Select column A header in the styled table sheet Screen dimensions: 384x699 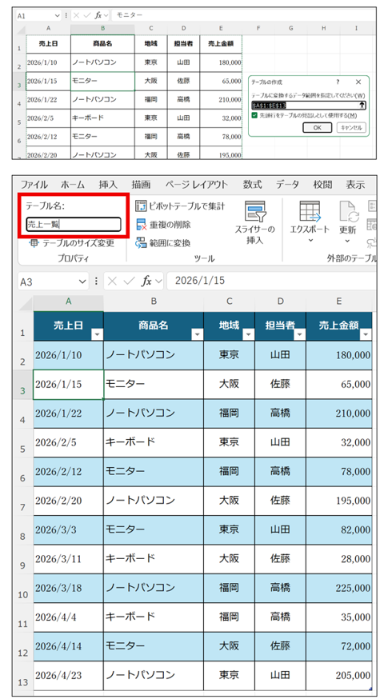(x=68, y=302)
